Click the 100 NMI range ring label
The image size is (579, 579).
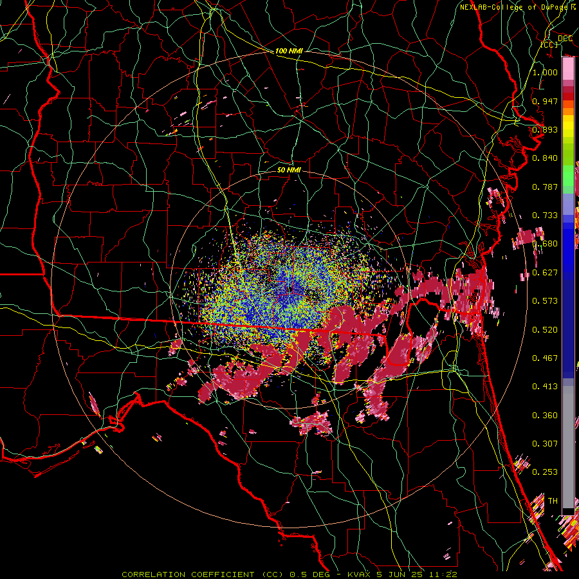pyautogui.click(x=289, y=51)
